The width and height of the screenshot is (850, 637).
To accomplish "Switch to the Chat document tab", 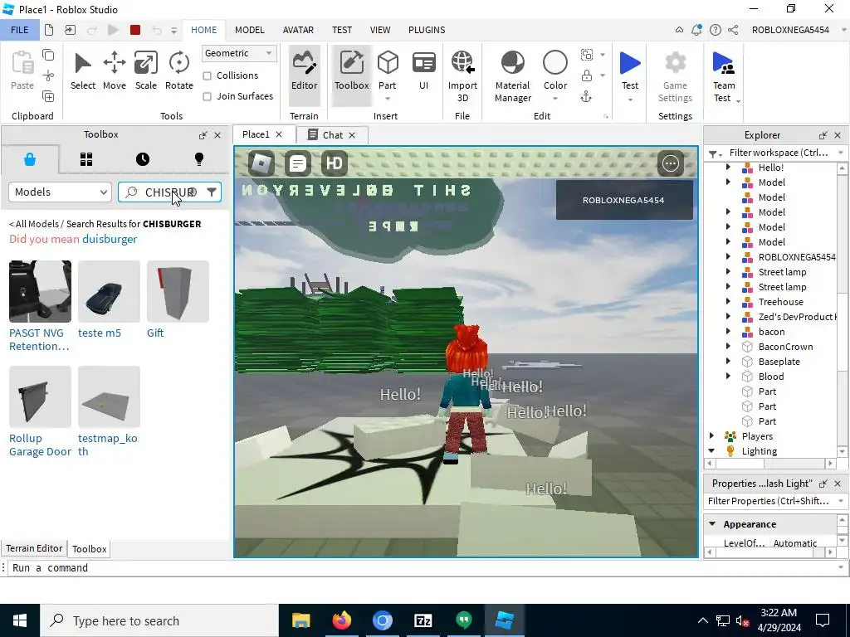I will pos(332,135).
